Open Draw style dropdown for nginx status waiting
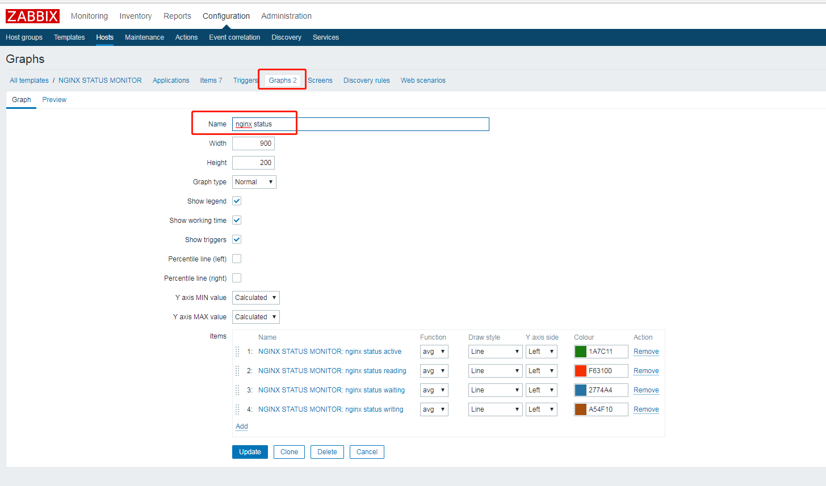826x486 pixels. coord(495,390)
